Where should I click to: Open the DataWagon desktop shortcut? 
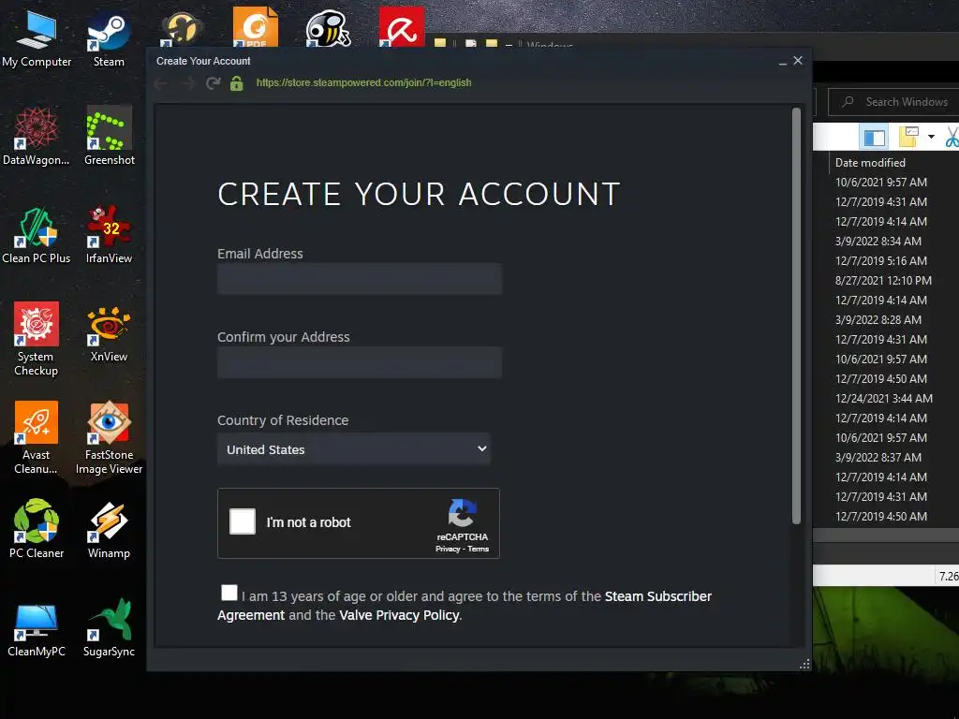point(37,136)
